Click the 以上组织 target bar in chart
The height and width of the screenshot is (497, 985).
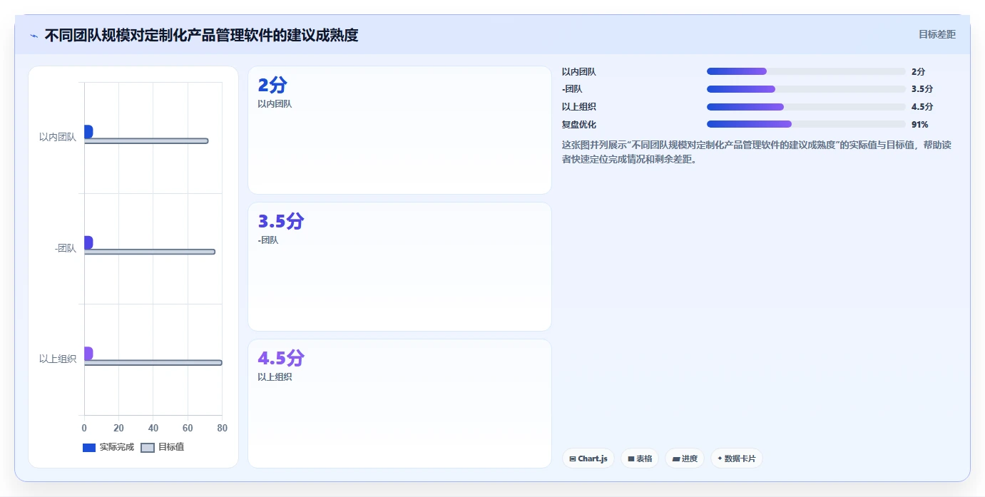pyautogui.click(x=153, y=363)
